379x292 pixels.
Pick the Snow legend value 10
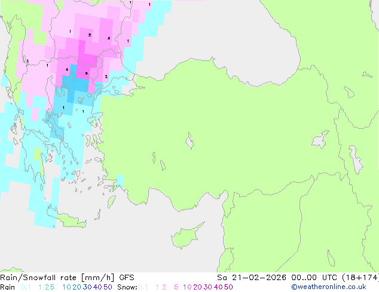click(x=187, y=287)
